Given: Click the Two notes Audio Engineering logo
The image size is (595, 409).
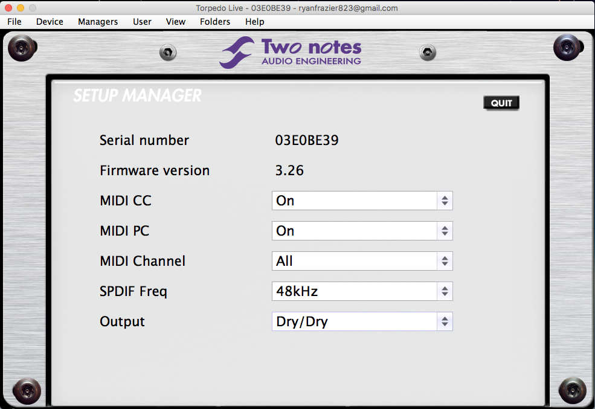Looking at the screenshot, I should pyautogui.click(x=291, y=53).
